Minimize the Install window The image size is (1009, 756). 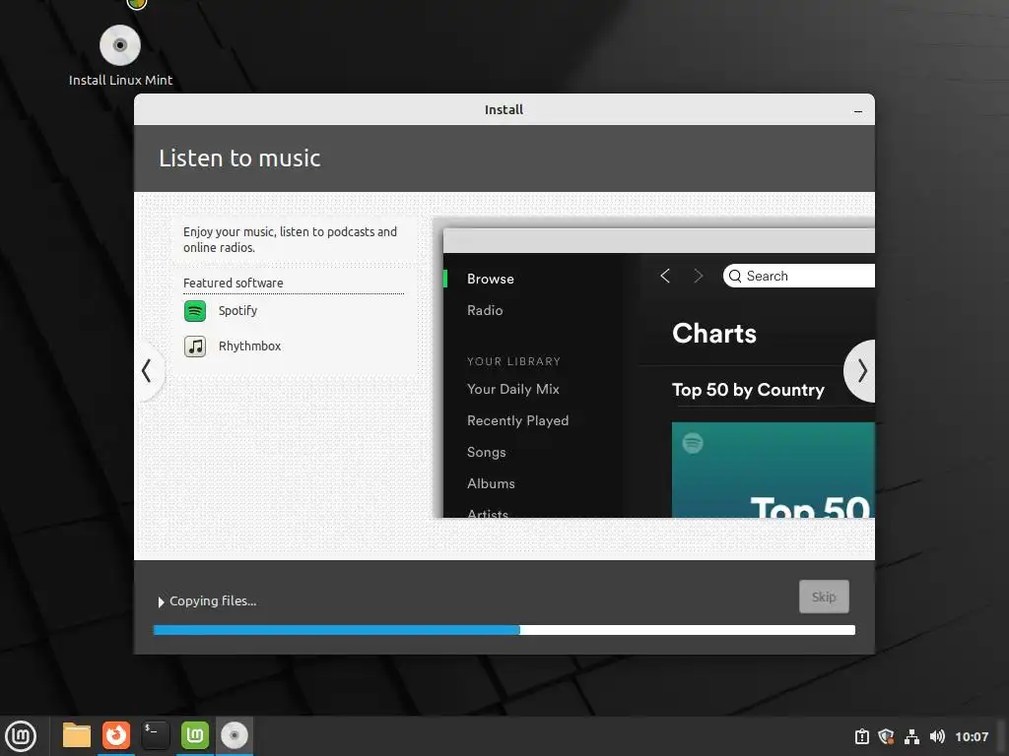click(x=858, y=110)
